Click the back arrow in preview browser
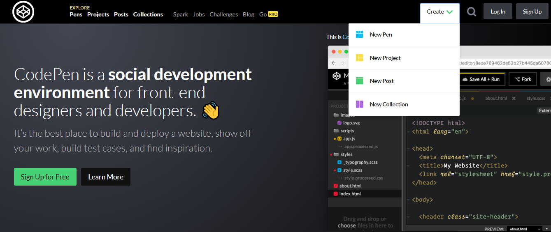This screenshot has height=232, width=551. [x=334, y=63]
